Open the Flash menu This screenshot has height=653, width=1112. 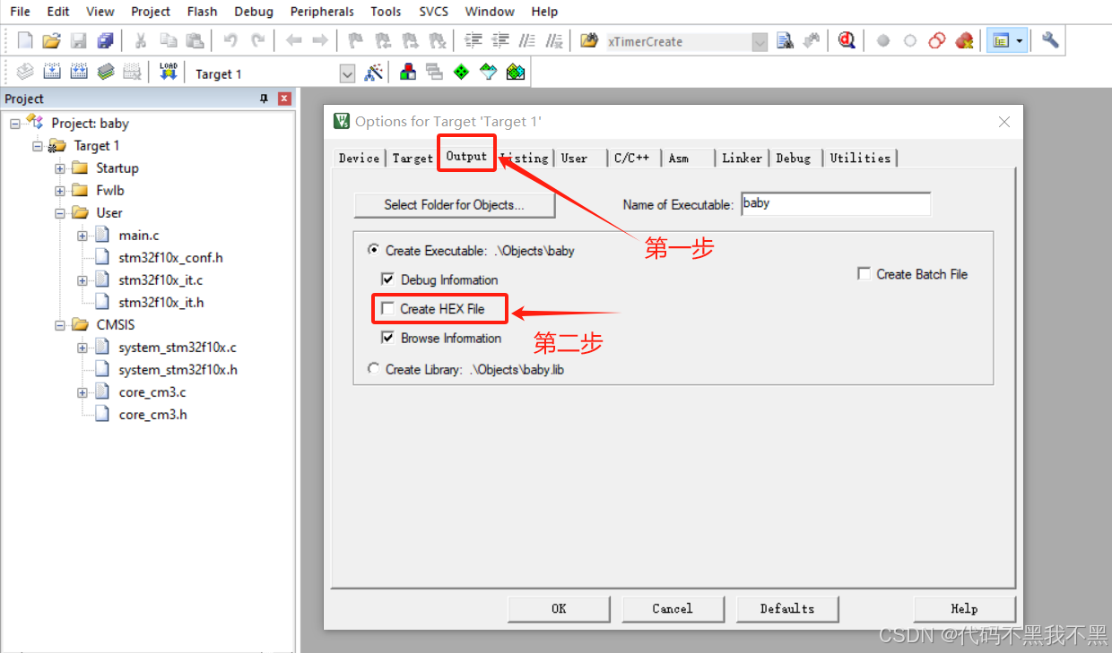pyautogui.click(x=202, y=12)
